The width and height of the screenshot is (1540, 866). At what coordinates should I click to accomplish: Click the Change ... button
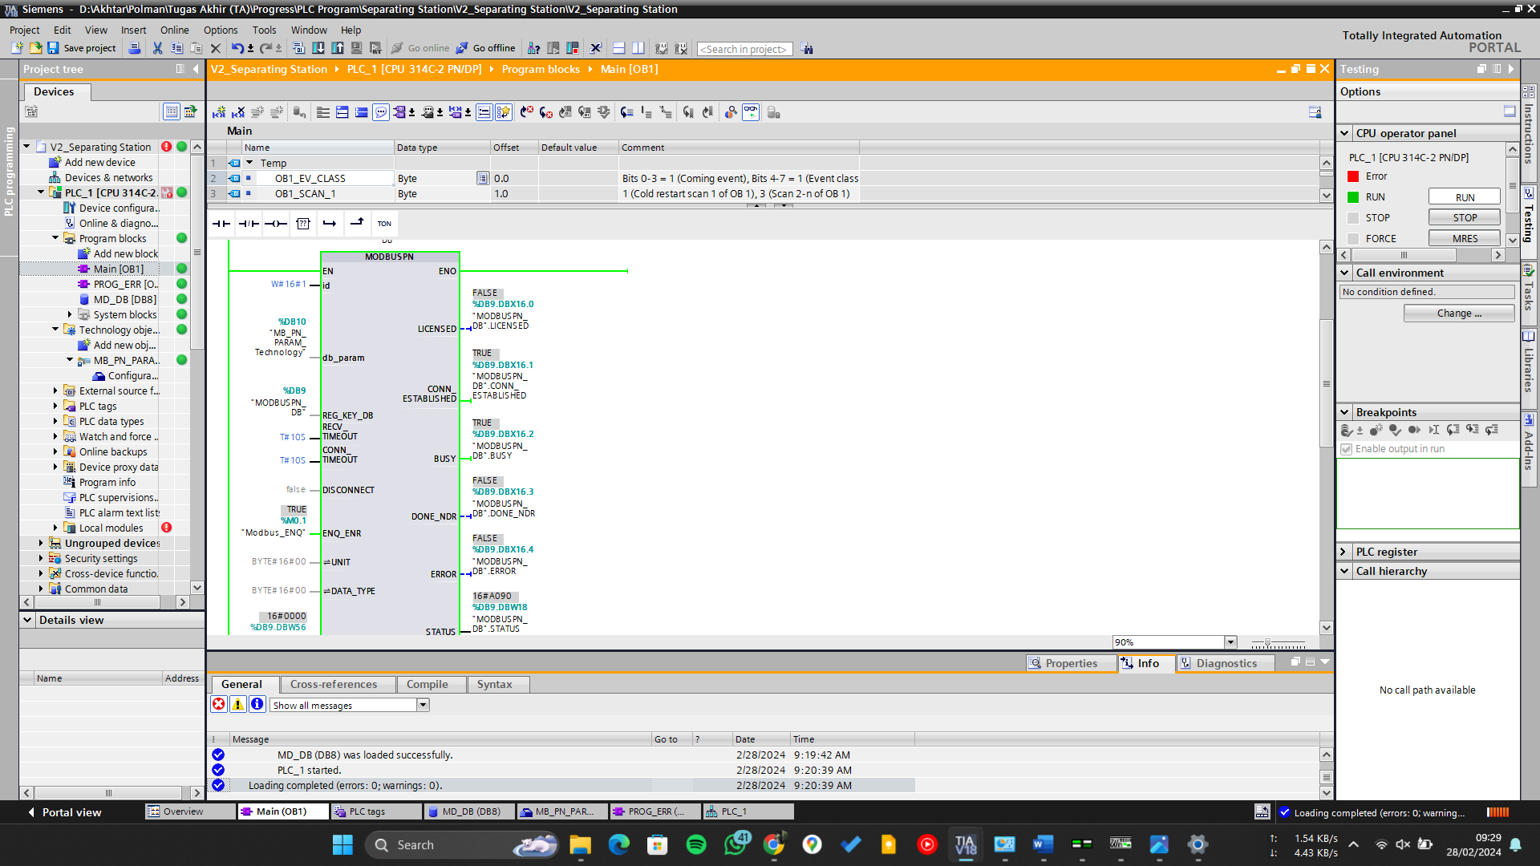point(1458,314)
